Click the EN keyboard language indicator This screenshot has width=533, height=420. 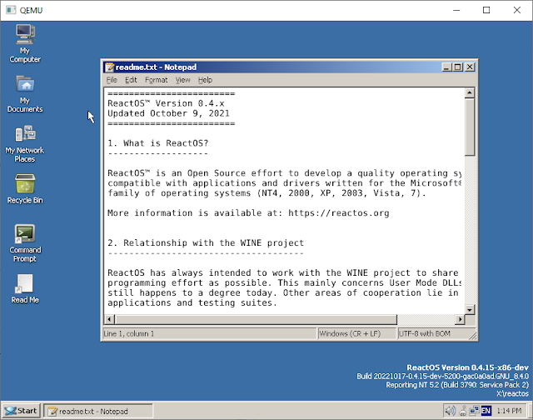click(486, 411)
